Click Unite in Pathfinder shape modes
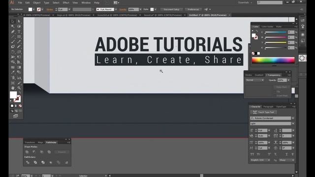This screenshot has height=177, width=315. 27,152
